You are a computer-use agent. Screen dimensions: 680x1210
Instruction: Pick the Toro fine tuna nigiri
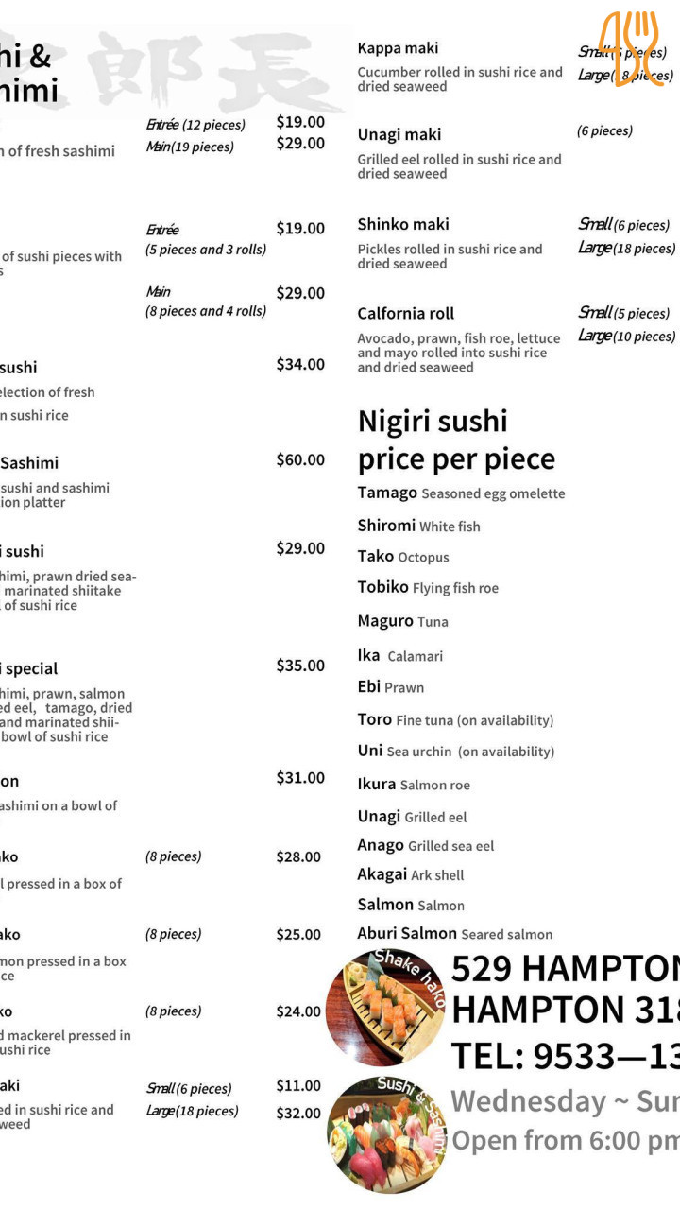click(455, 719)
